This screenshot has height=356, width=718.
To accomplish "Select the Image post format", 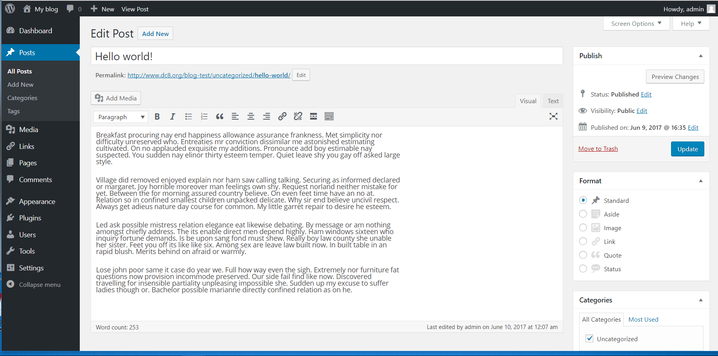I will pyautogui.click(x=583, y=227).
